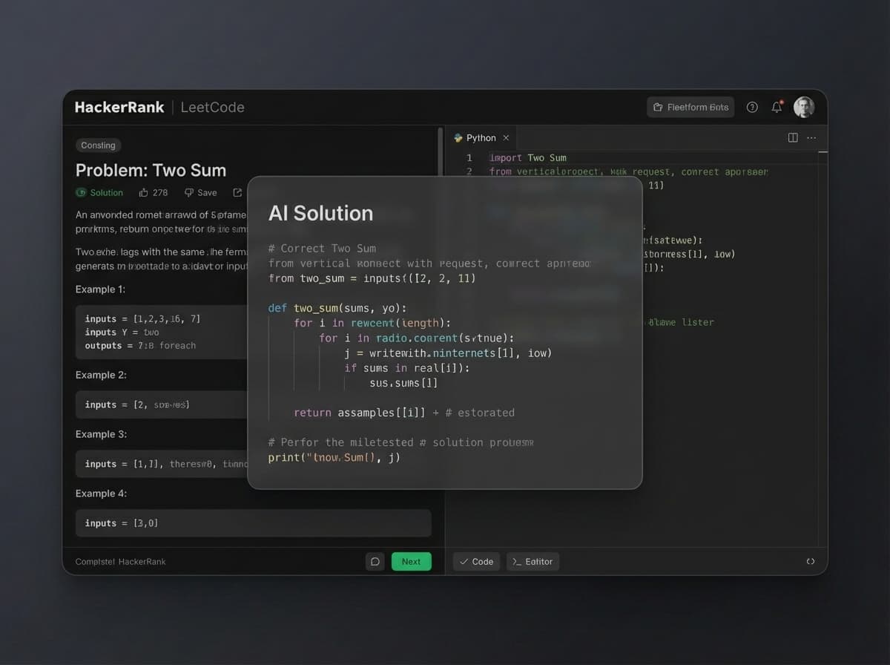Click the LeetCode item in the top bar

point(212,107)
